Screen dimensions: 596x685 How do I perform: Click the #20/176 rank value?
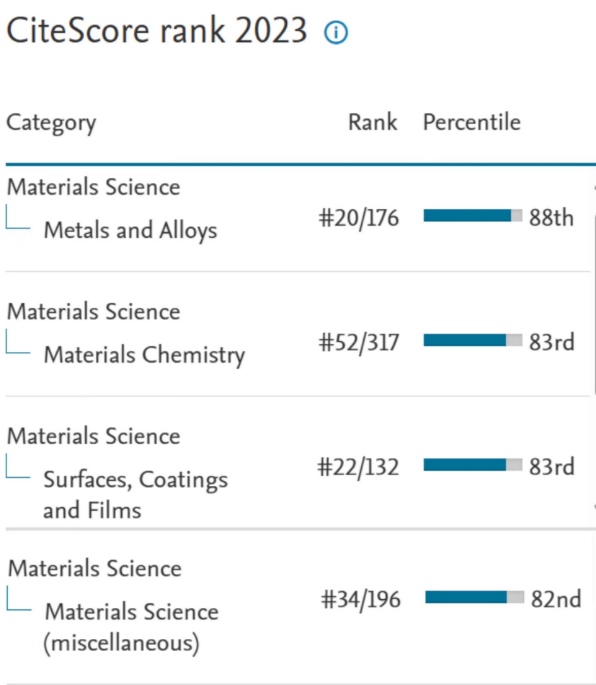(359, 217)
